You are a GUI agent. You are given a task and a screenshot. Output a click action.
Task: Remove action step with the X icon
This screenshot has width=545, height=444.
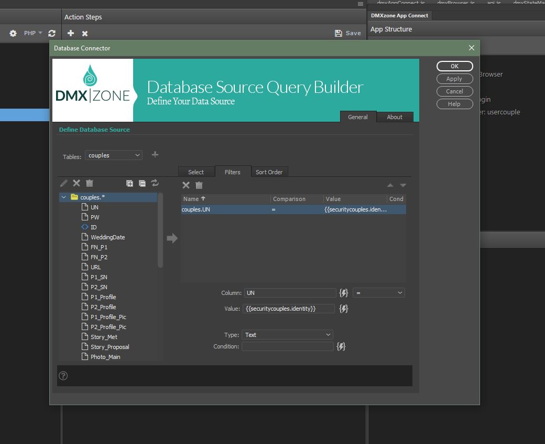(85, 34)
